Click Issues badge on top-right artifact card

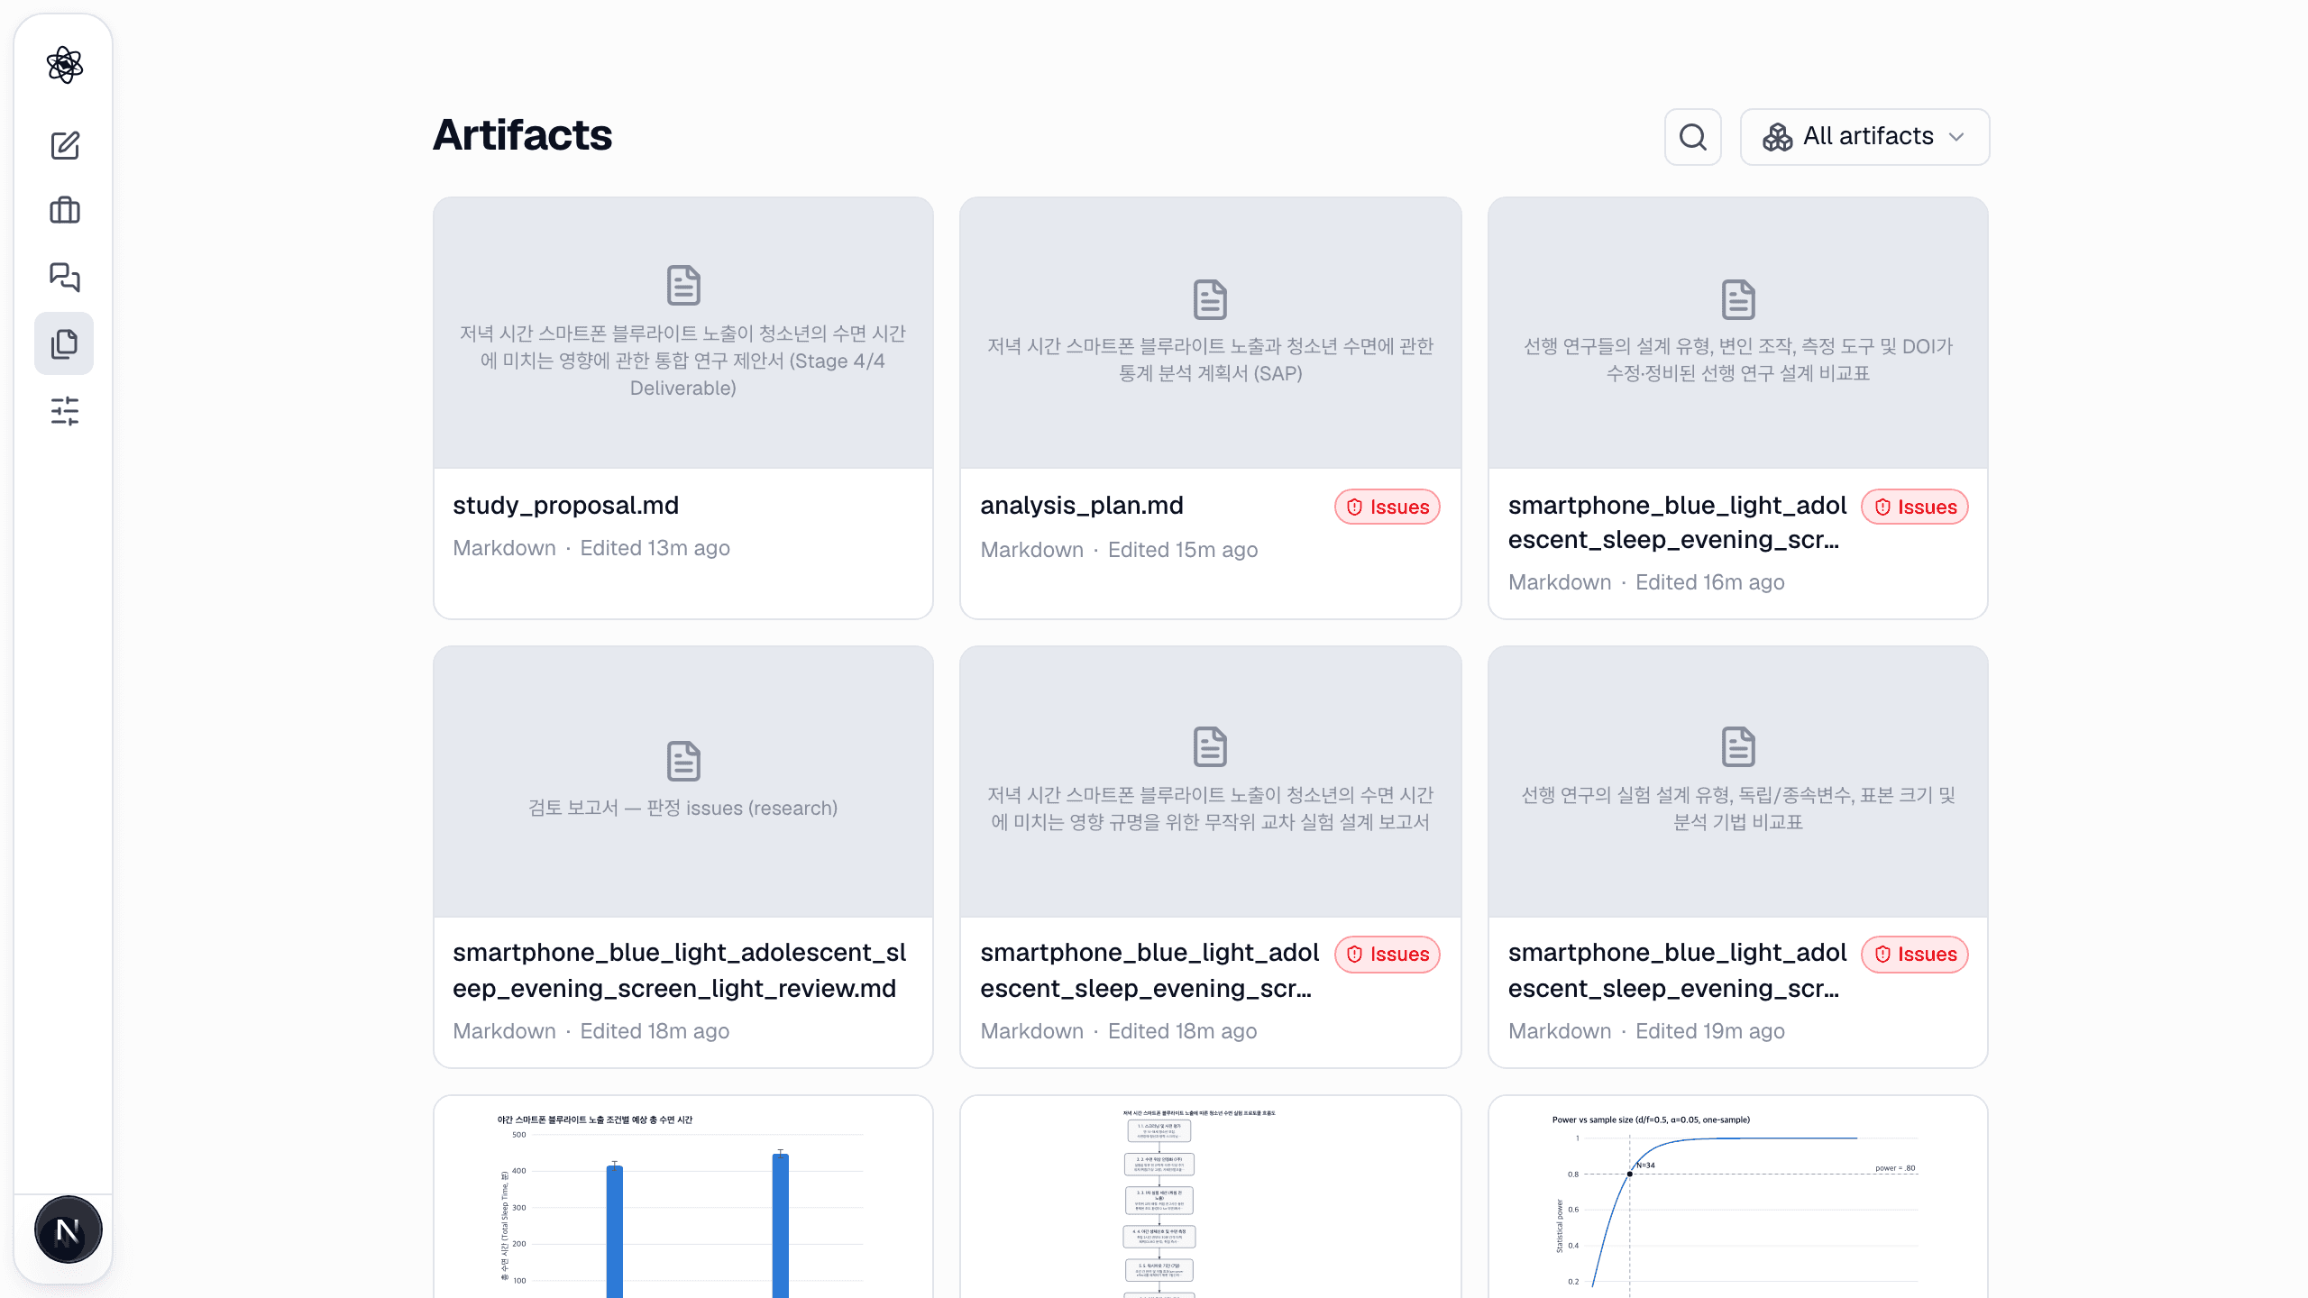coord(1914,507)
